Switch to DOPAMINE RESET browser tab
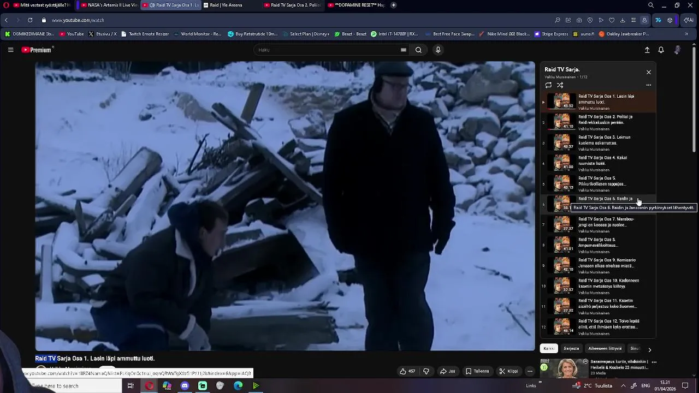The image size is (699, 393). tap(356, 5)
